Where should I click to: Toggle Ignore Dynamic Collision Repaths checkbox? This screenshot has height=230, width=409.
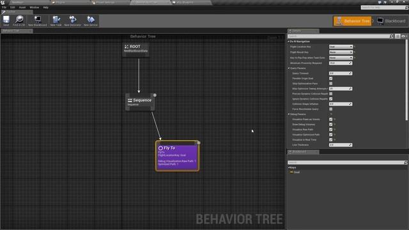pyautogui.click(x=331, y=99)
